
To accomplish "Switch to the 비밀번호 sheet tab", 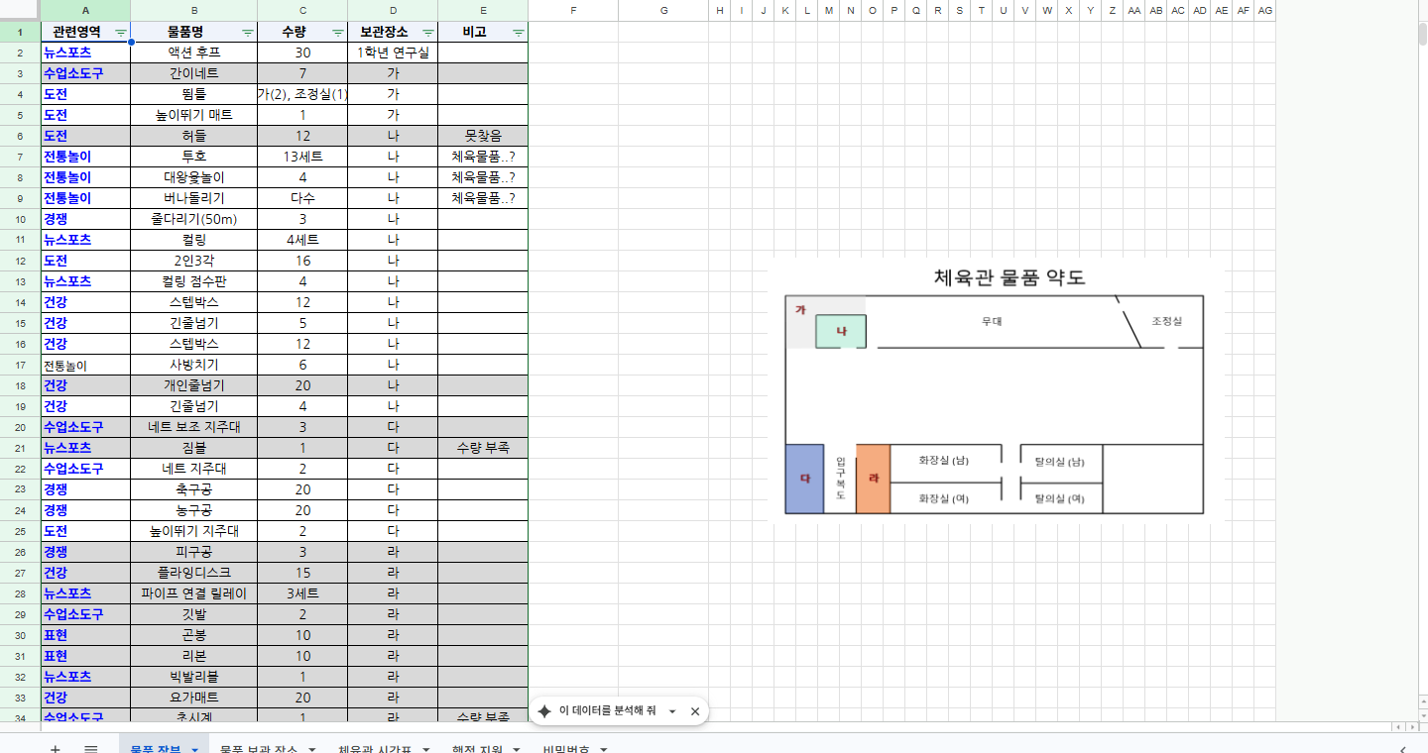I will click(566, 748).
